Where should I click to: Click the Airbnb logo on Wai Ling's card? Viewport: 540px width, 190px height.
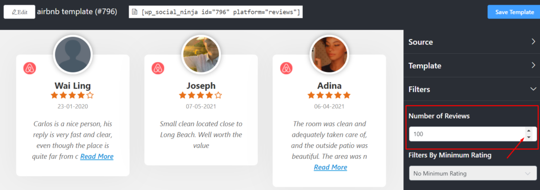pos(30,68)
